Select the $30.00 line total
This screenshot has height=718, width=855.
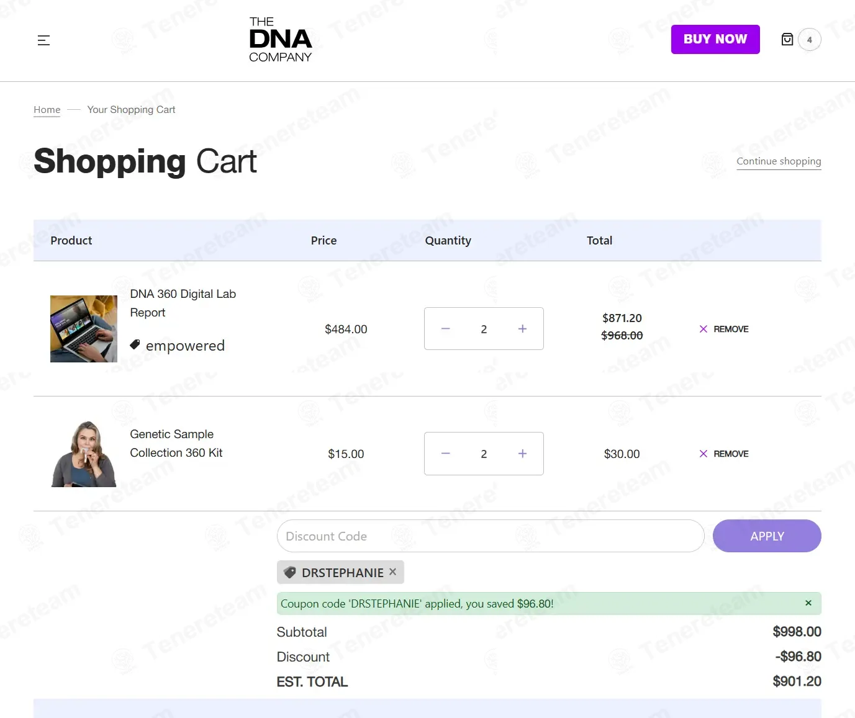pyautogui.click(x=622, y=454)
